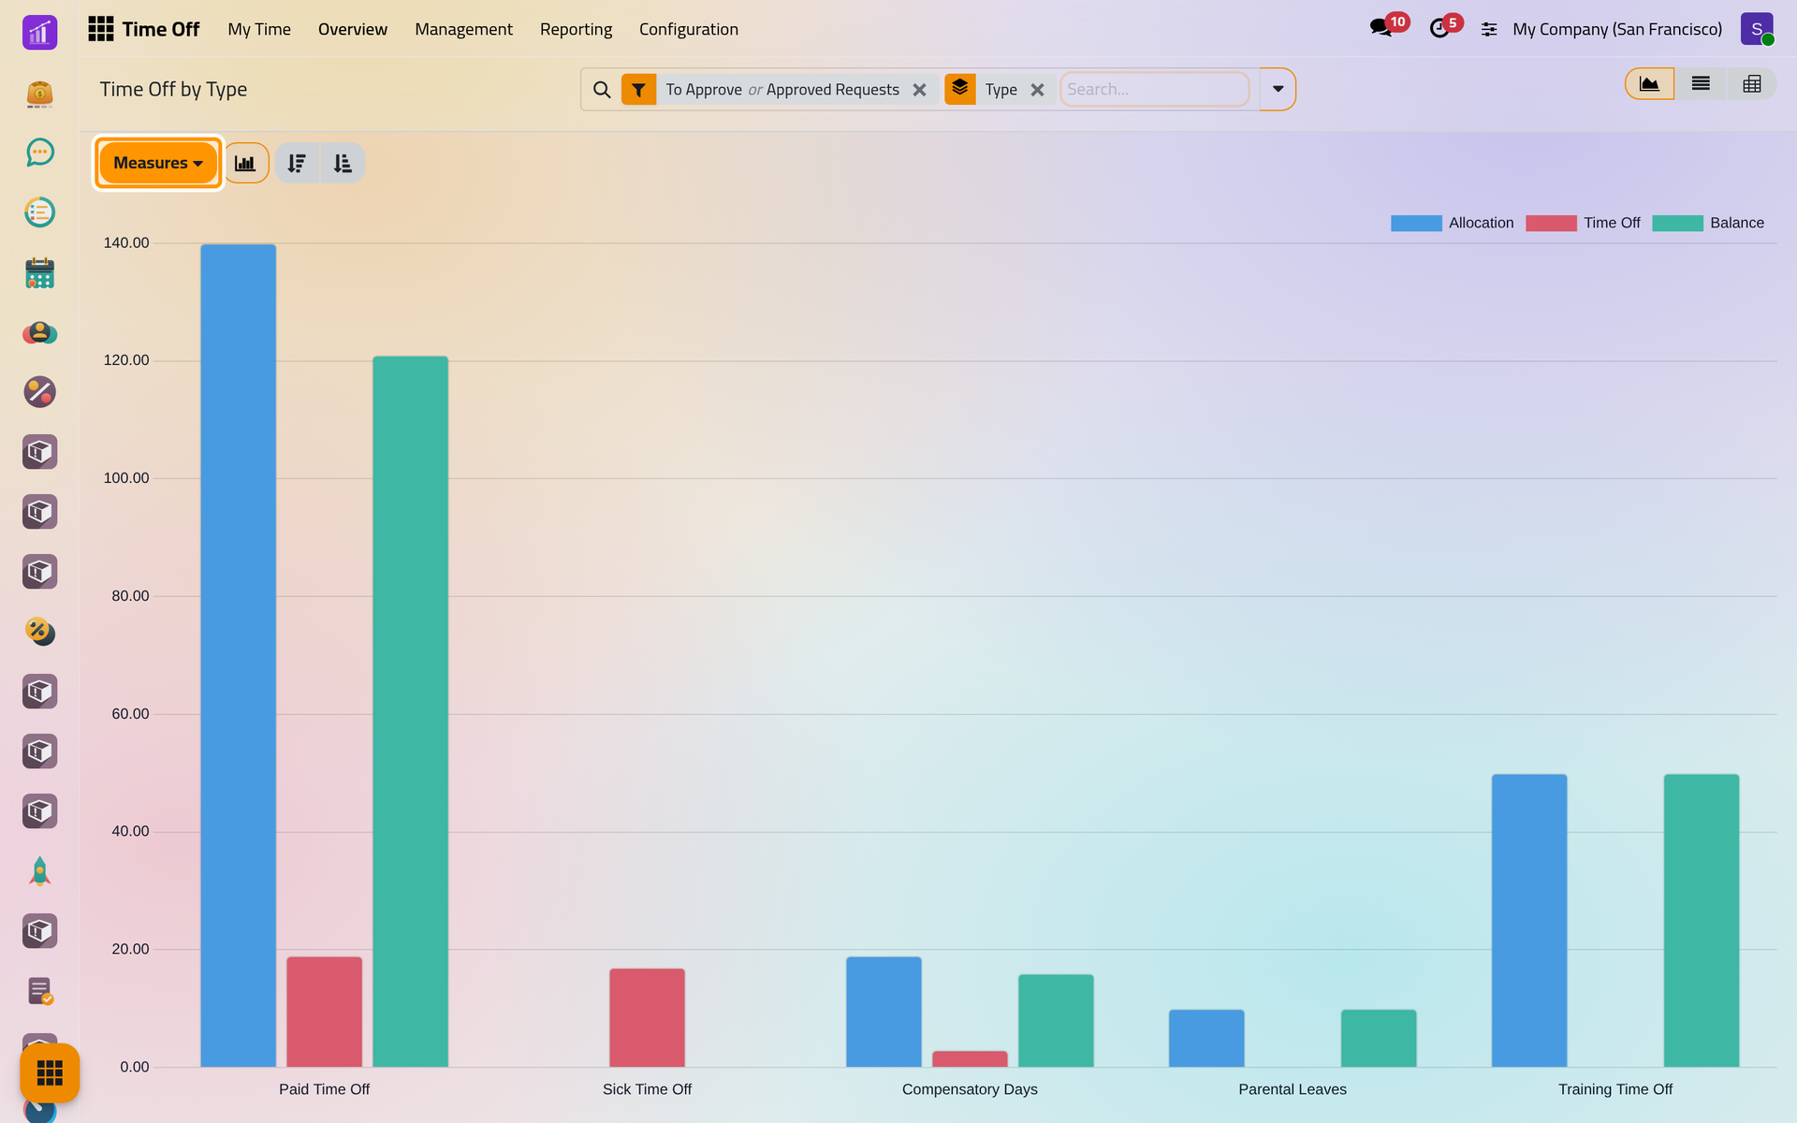This screenshot has width=1797, height=1123.
Task: Open the Measures dropdown
Action: (x=158, y=163)
